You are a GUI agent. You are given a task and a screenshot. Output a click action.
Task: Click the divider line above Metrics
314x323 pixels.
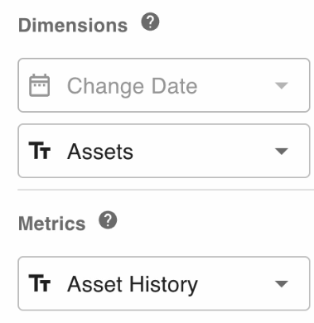tap(166, 190)
